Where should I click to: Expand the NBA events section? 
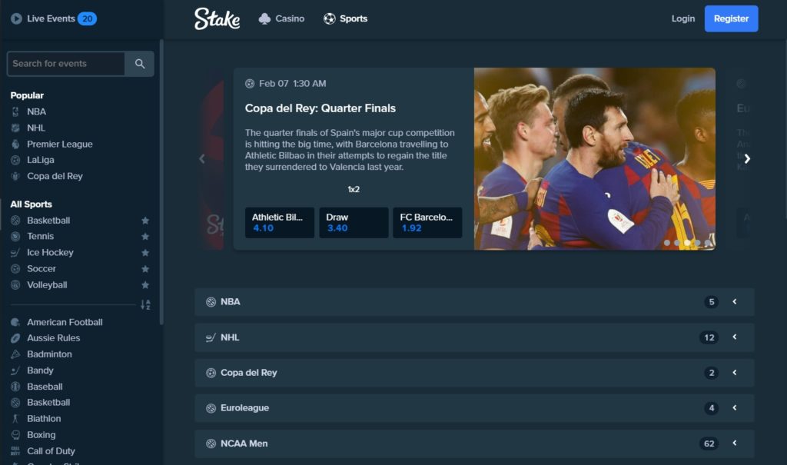(x=474, y=302)
